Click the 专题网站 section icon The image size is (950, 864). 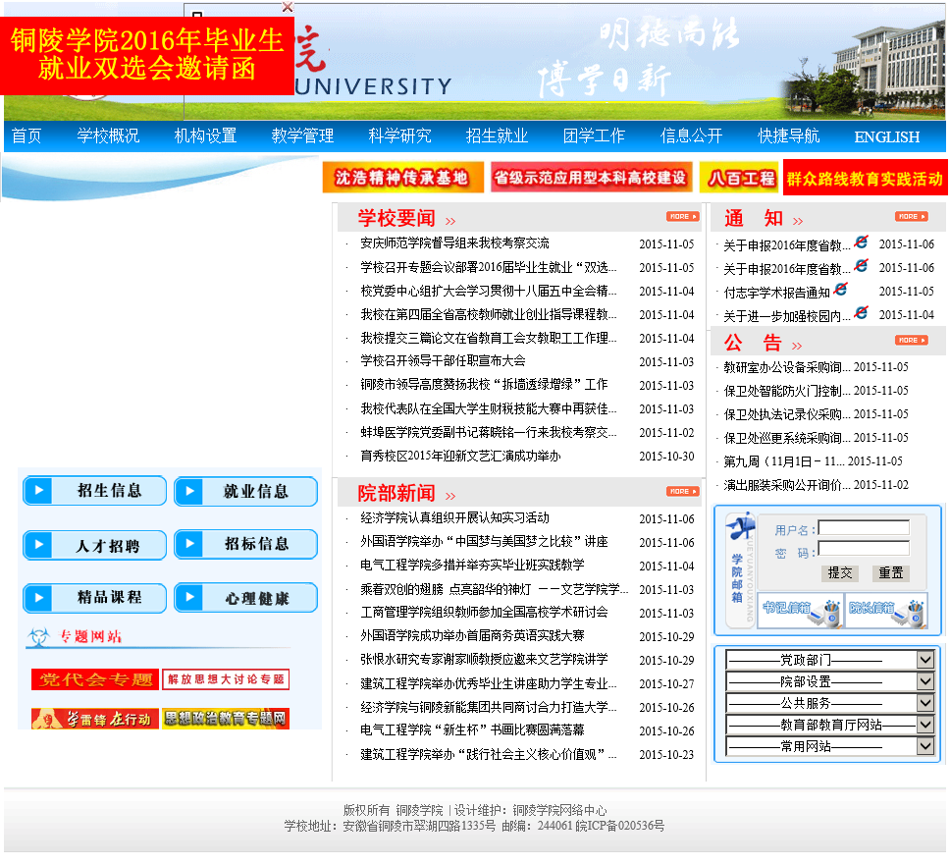point(39,636)
